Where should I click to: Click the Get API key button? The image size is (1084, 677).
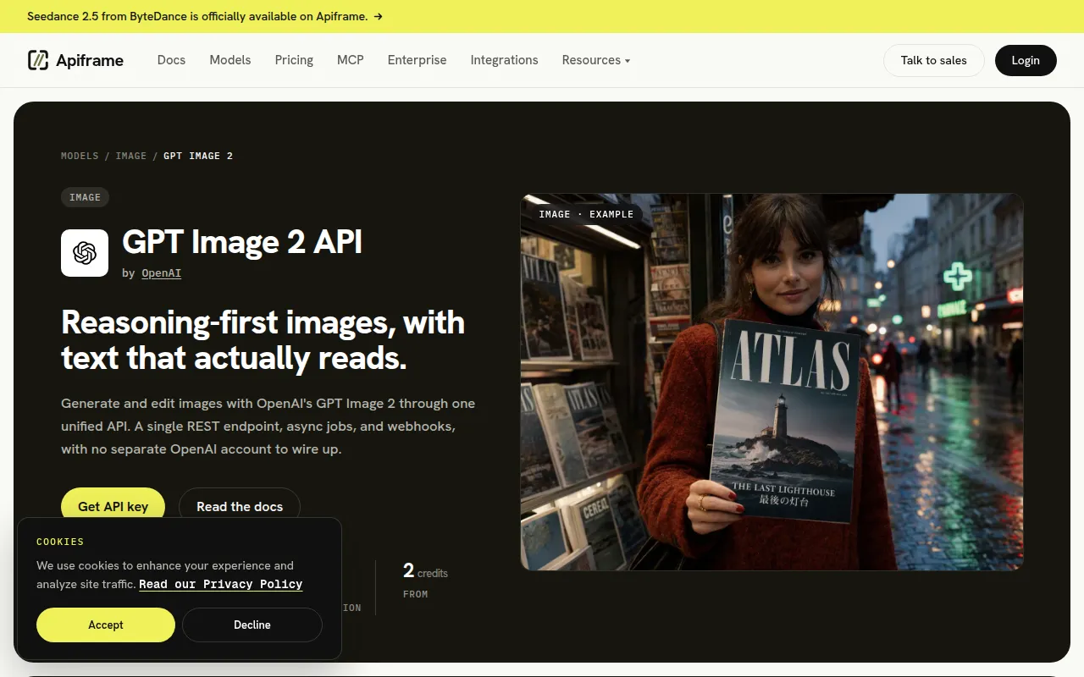coord(113,506)
